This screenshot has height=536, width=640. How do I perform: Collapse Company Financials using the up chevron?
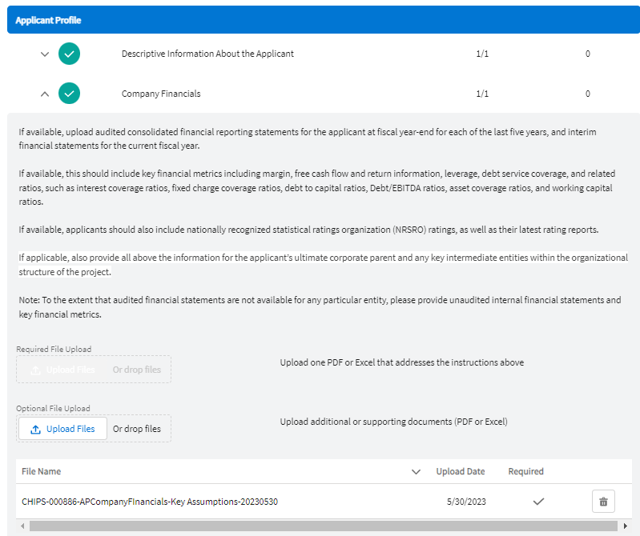(45, 94)
